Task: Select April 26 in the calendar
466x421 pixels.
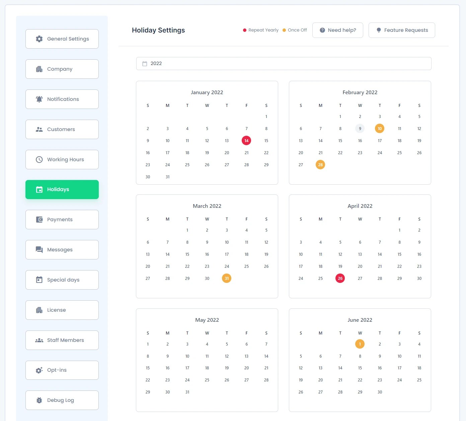Action: 340,278
